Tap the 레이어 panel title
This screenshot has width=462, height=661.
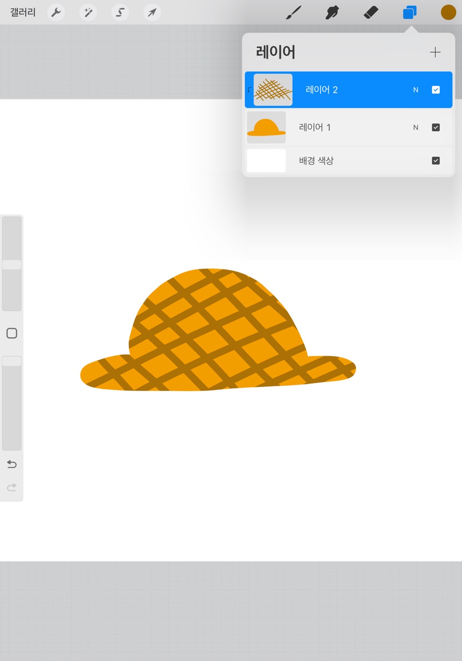click(x=276, y=52)
